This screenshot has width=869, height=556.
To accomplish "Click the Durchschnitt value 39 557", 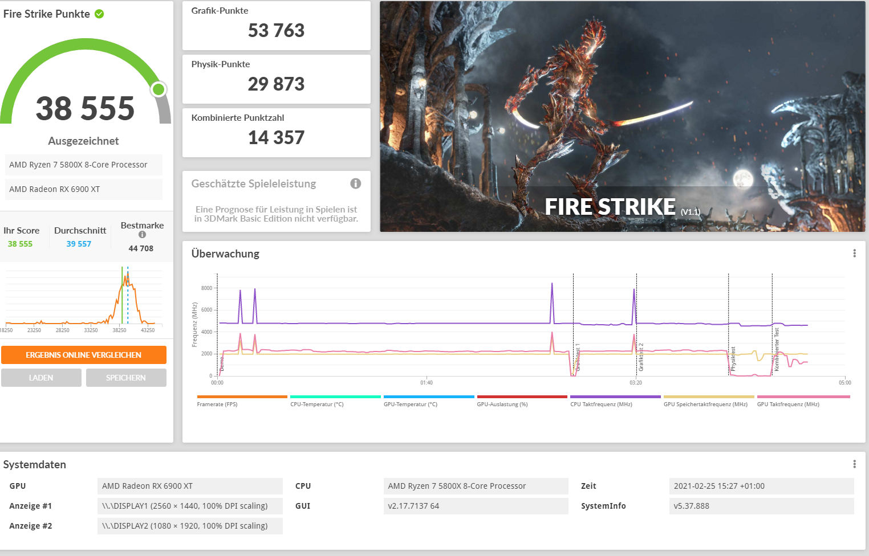I will pos(79,244).
